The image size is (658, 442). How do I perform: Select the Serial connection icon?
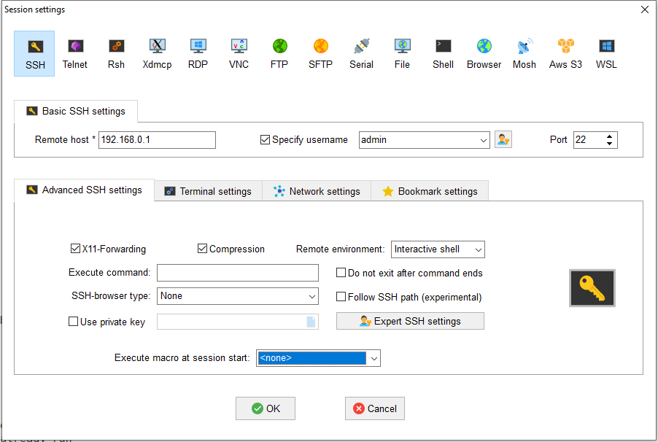361,53
